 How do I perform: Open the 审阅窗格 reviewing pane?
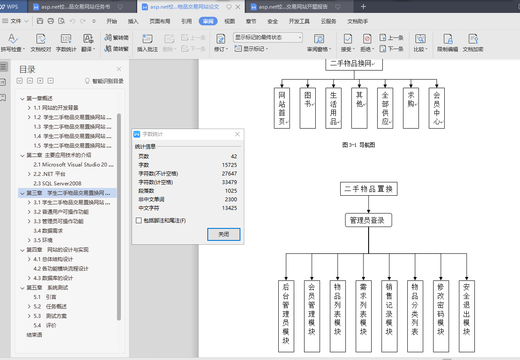(x=319, y=43)
